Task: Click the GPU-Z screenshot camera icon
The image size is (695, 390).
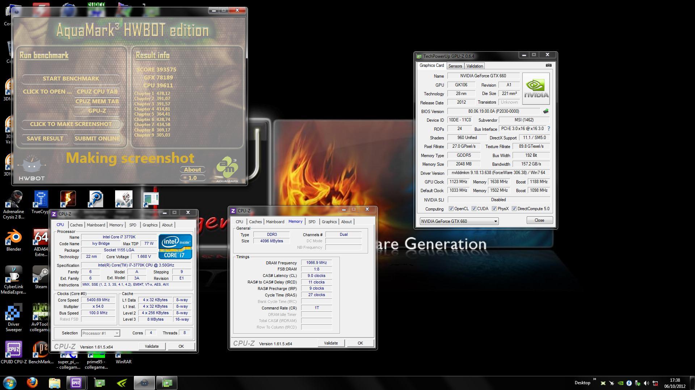Action: (548, 65)
